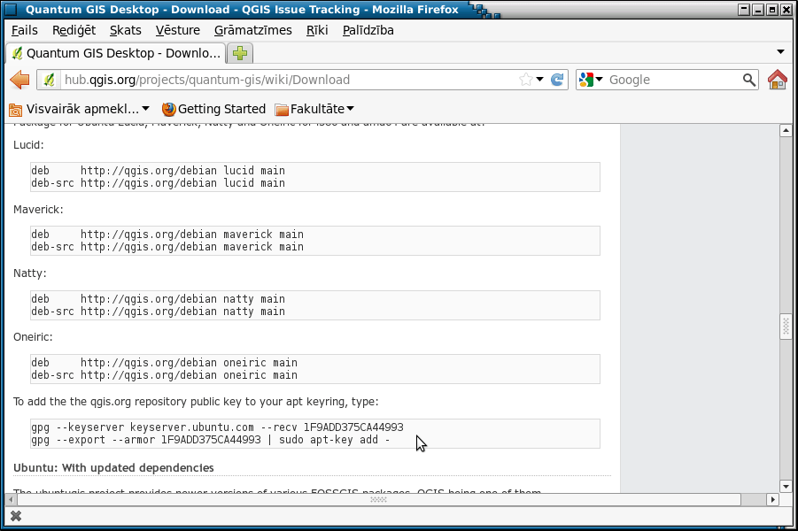Click the magnifying glass search icon
The width and height of the screenshot is (798, 531).
click(748, 80)
